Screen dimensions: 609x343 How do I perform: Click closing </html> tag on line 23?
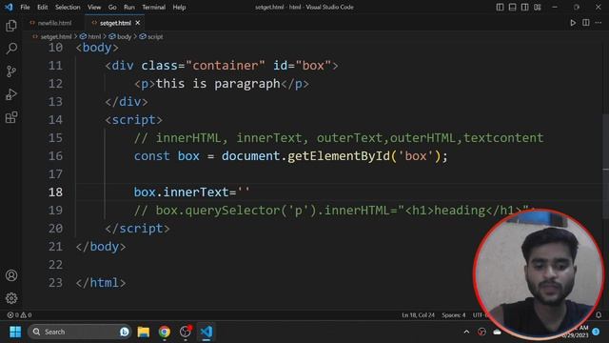[101, 283]
